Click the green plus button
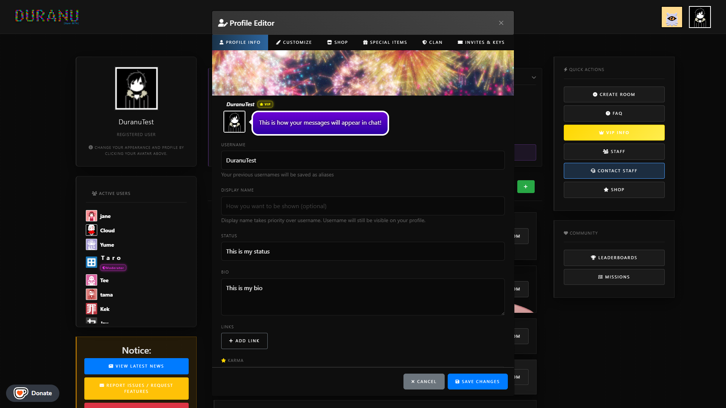The width and height of the screenshot is (726, 408). point(526,187)
